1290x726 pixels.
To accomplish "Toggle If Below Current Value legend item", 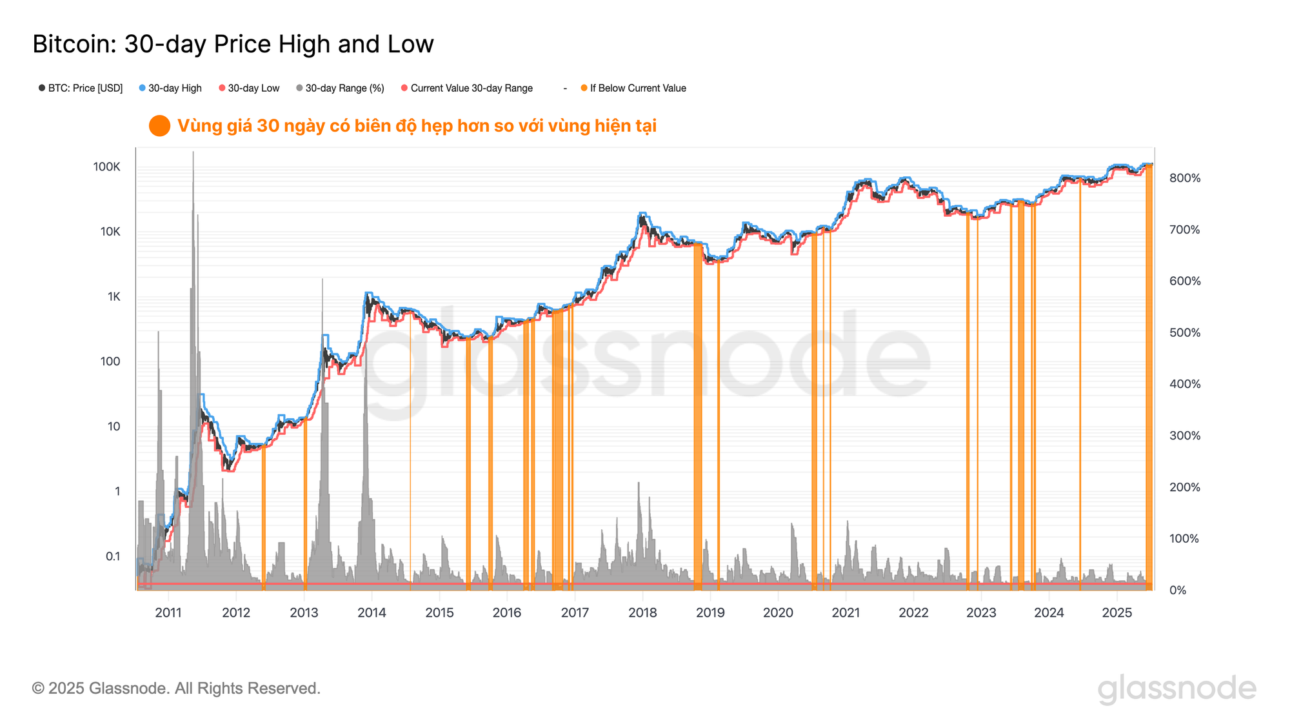I will tap(633, 88).
